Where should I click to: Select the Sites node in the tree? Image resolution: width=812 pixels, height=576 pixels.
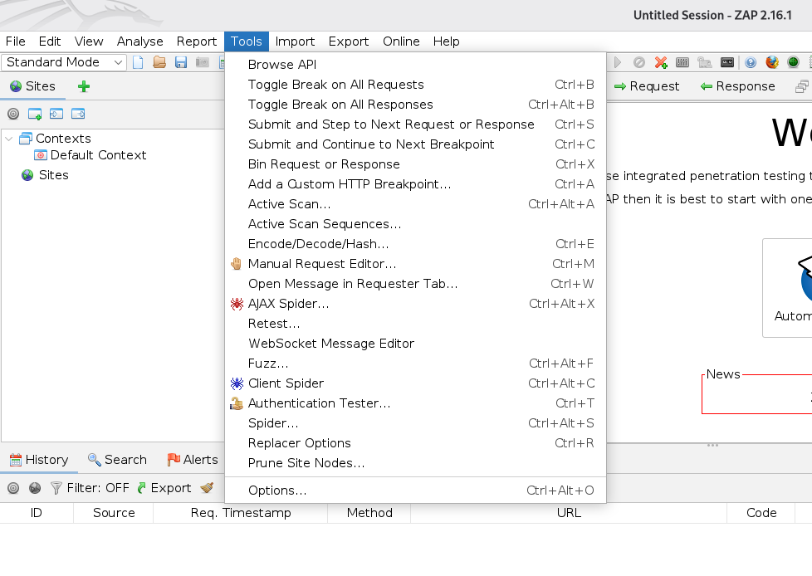[45, 175]
